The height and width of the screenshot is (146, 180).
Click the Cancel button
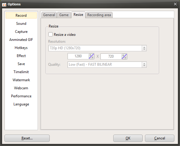pyautogui.click(x=159, y=138)
